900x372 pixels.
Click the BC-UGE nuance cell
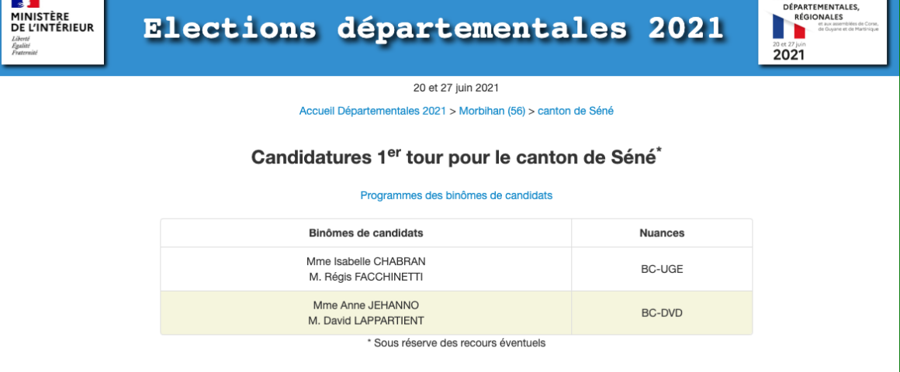(x=662, y=270)
